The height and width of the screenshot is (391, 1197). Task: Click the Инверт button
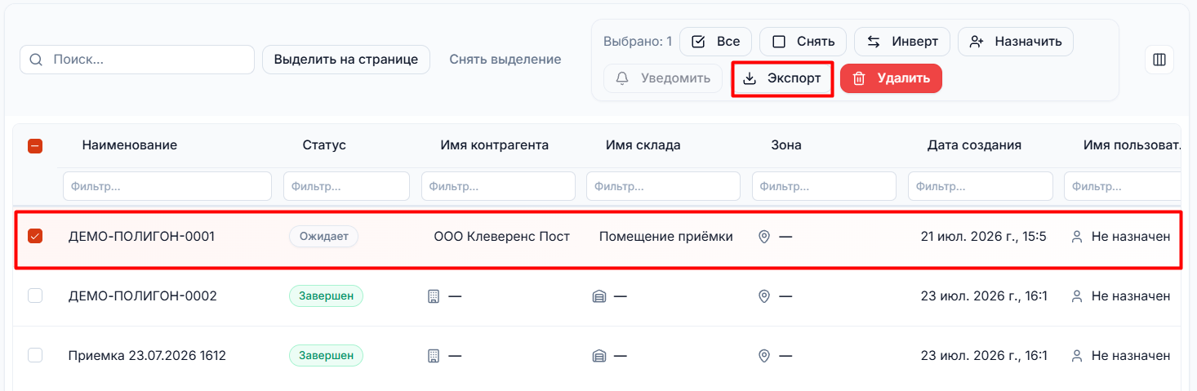click(x=902, y=42)
